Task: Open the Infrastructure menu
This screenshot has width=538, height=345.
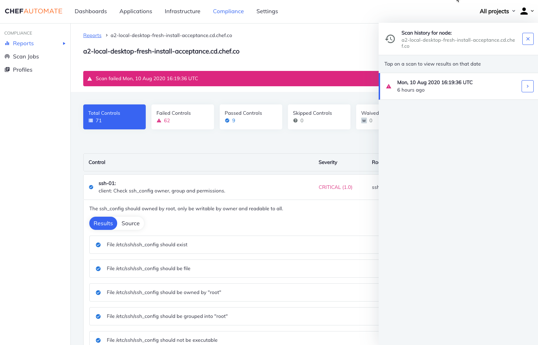Action: tap(182, 11)
